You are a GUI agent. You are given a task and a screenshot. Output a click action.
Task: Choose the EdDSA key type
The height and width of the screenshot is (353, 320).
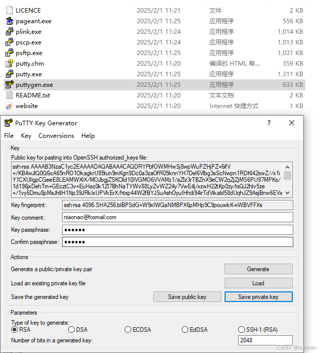[x=195, y=330]
